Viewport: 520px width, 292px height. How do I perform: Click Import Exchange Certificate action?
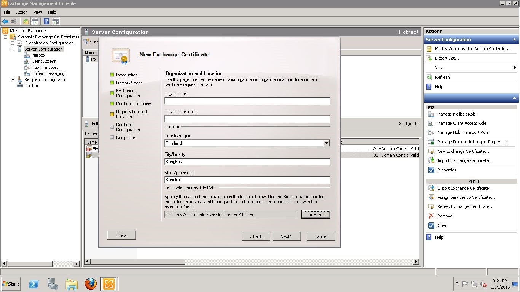coord(465,160)
